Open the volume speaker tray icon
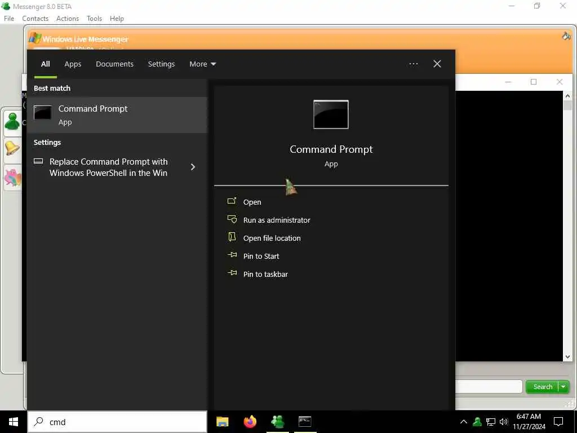Image resolution: width=577 pixels, height=433 pixels. pos(504,422)
